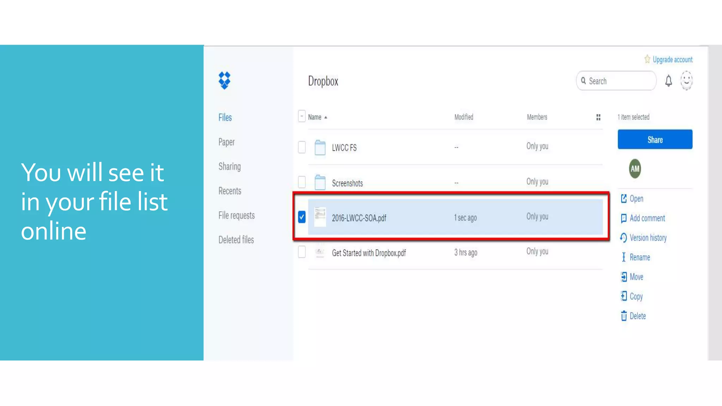
Task: Switch to grid view icon
Action: pyautogui.click(x=598, y=117)
